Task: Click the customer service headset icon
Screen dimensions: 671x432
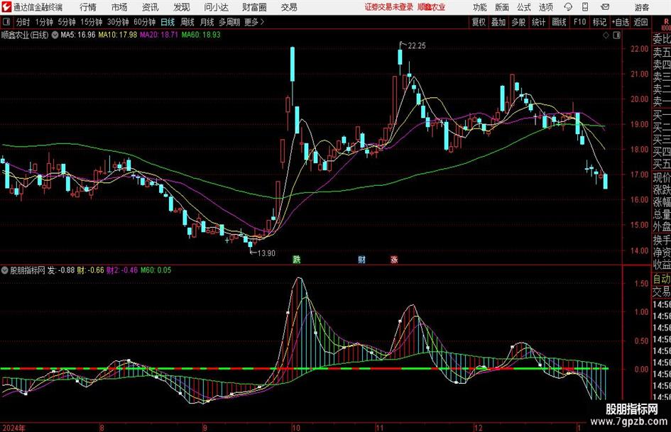Action: (x=568, y=7)
